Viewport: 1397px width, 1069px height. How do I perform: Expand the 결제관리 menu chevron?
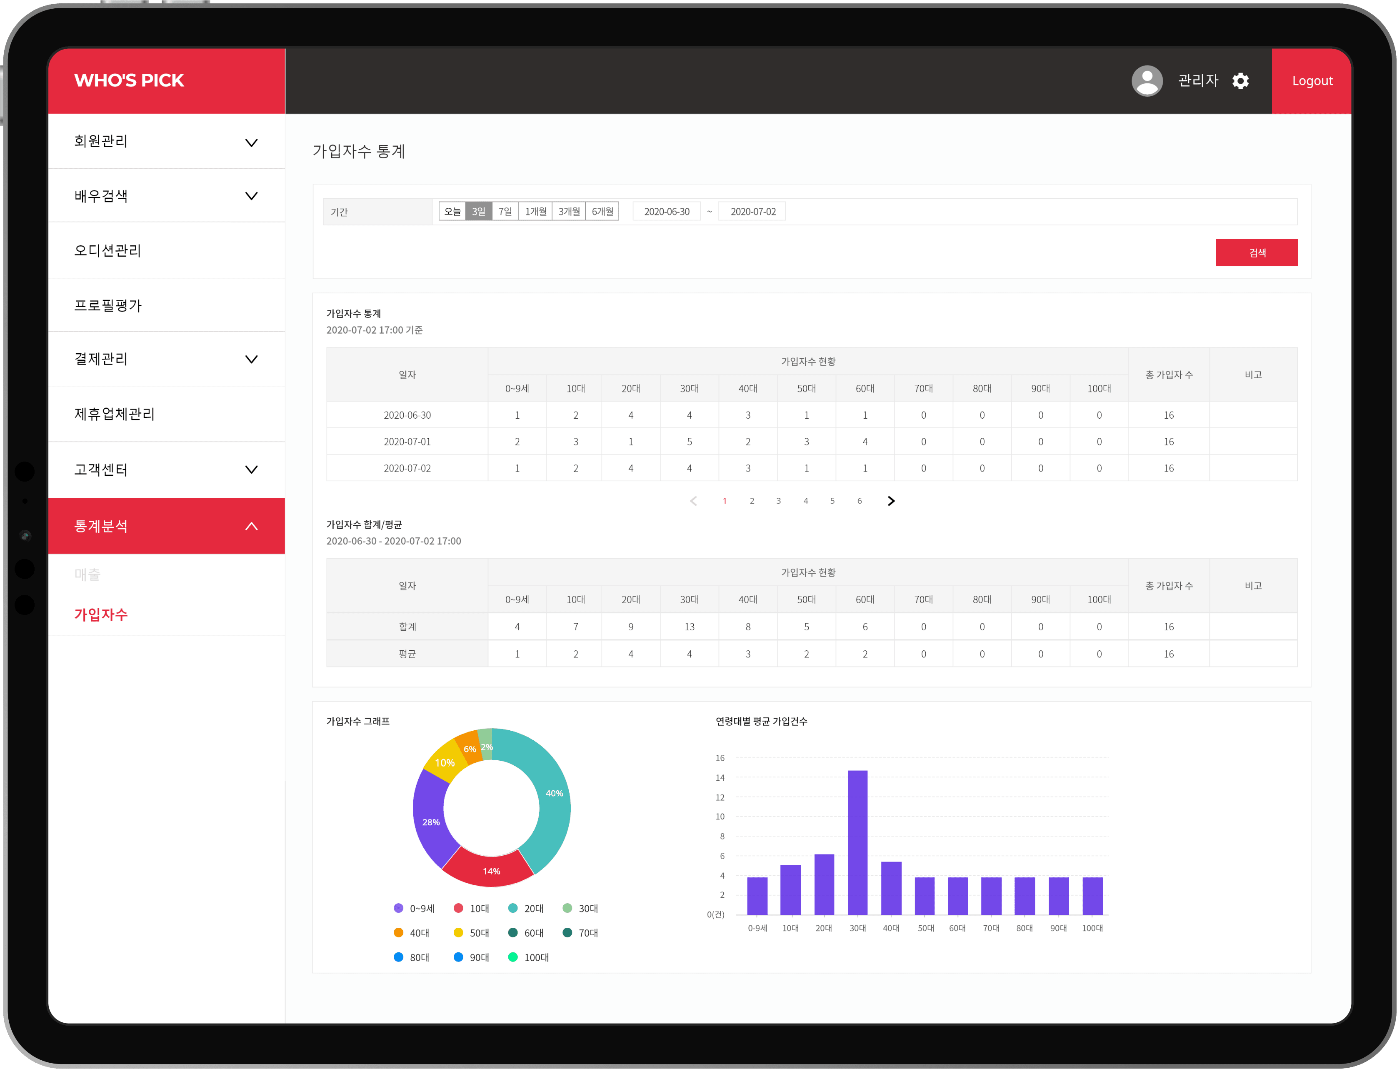tap(251, 359)
